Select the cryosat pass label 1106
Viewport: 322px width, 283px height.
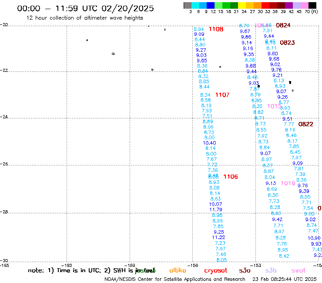(x=231, y=176)
